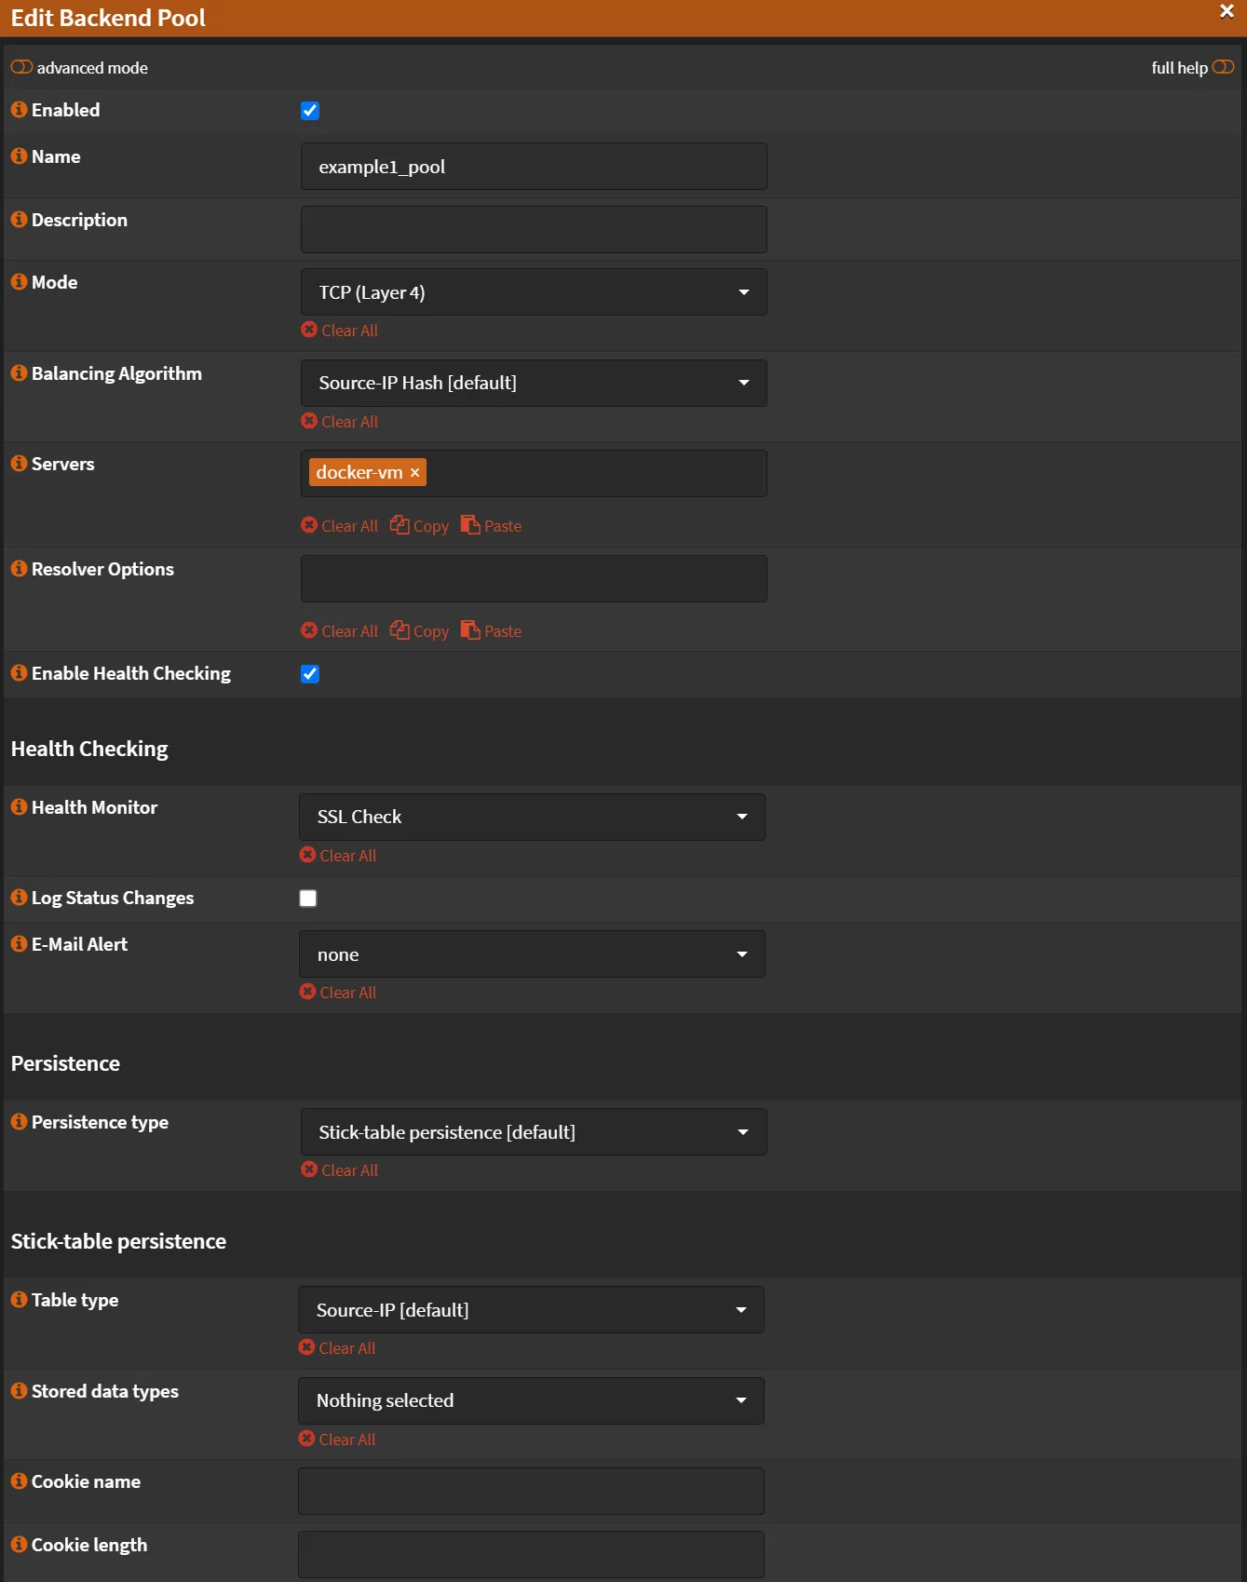Click into the Description text field

pyautogui.click(x=533, y=229)
